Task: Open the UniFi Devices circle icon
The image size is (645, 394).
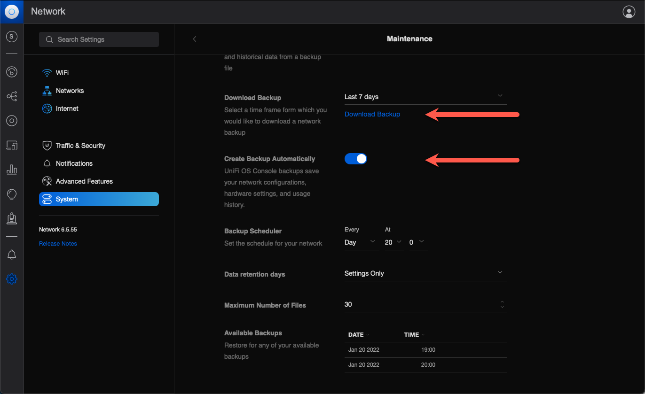Action: (12, 121)
